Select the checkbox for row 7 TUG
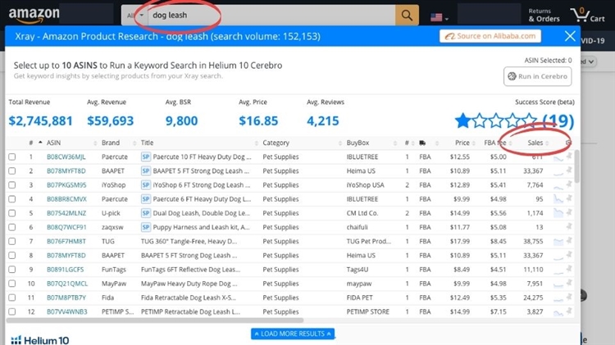Image resolution: width=615 pixels, height=345 pixels. [12, 242]
